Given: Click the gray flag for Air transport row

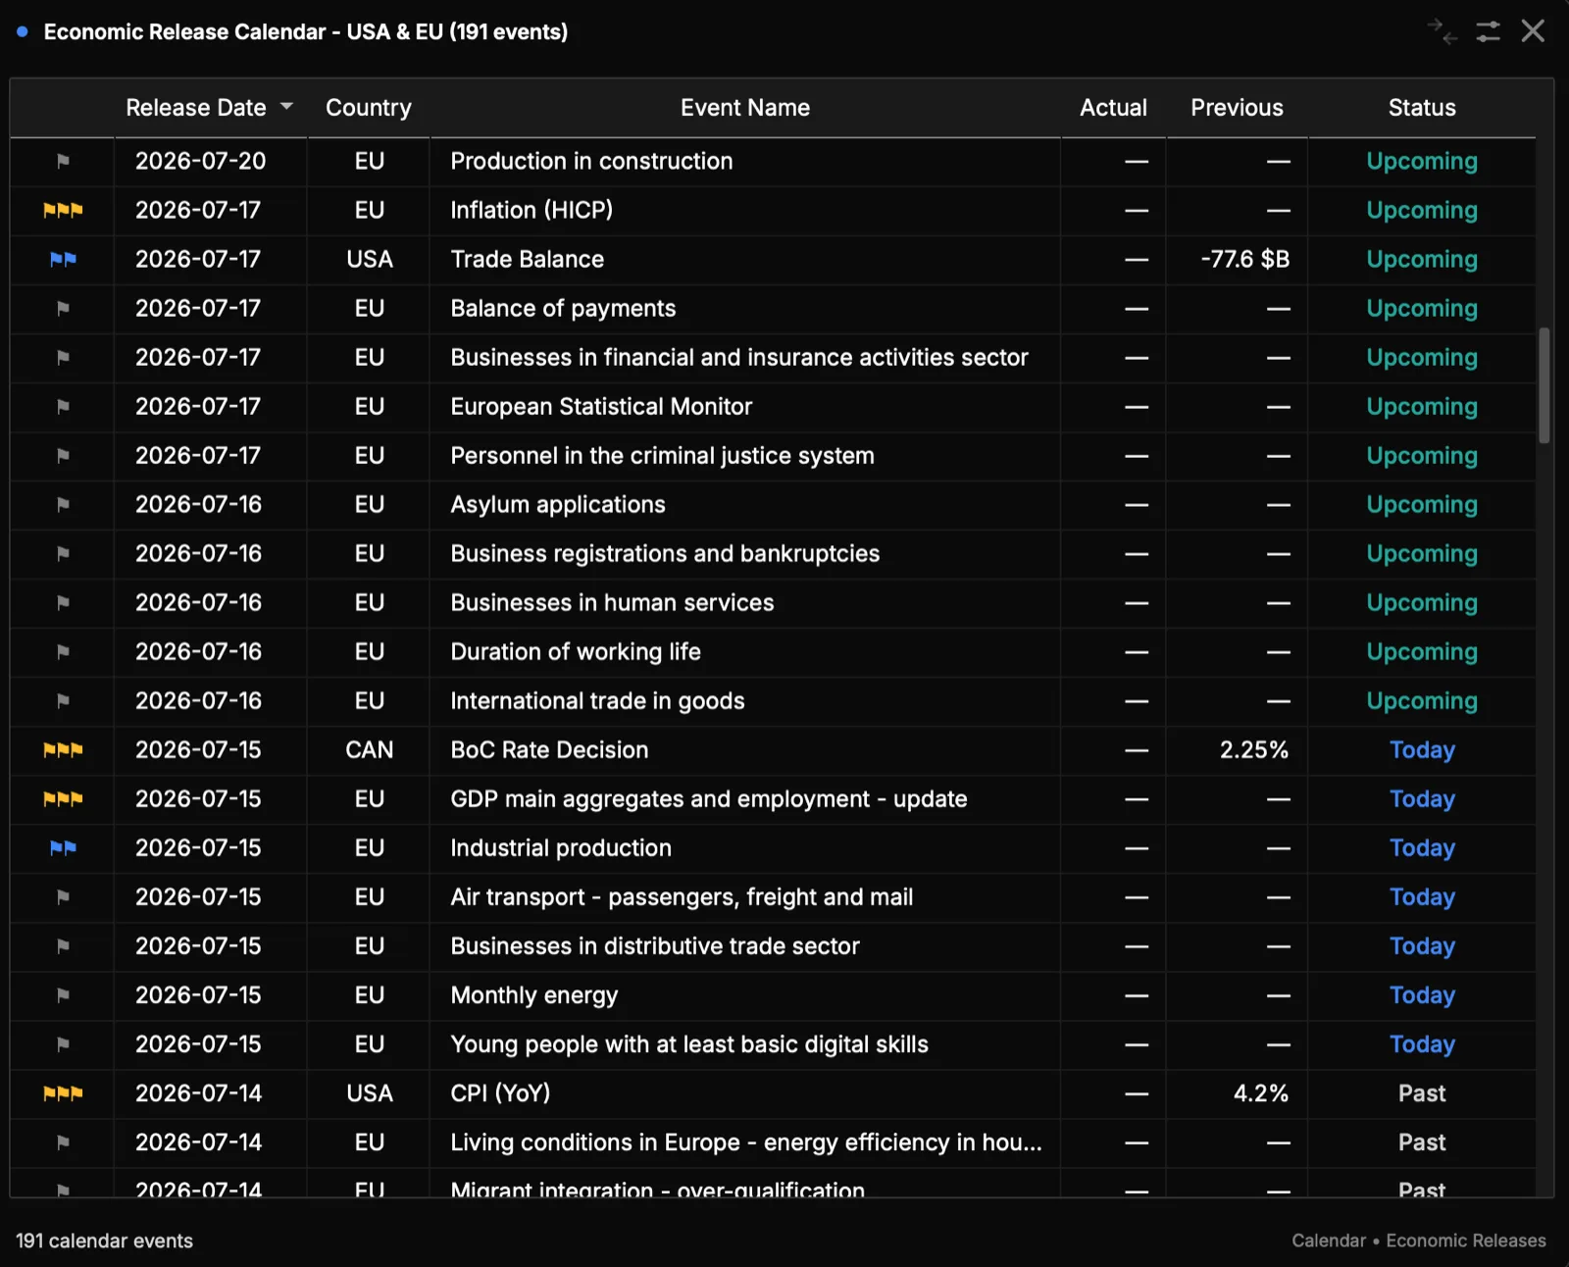Looking at the screenshot, I should click(x=63, y=897).
